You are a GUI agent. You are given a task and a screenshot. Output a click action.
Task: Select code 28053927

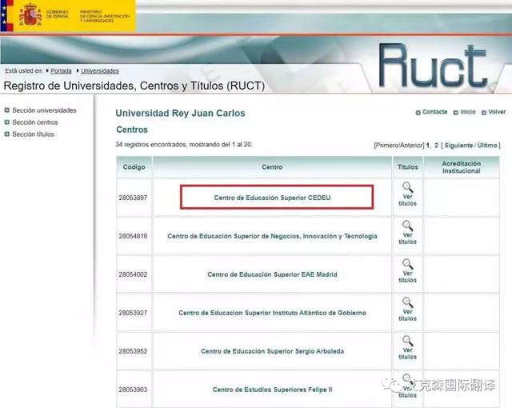[133, 313]
